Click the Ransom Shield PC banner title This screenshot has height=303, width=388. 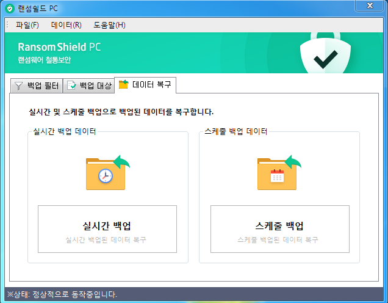[x=59, y=47]
